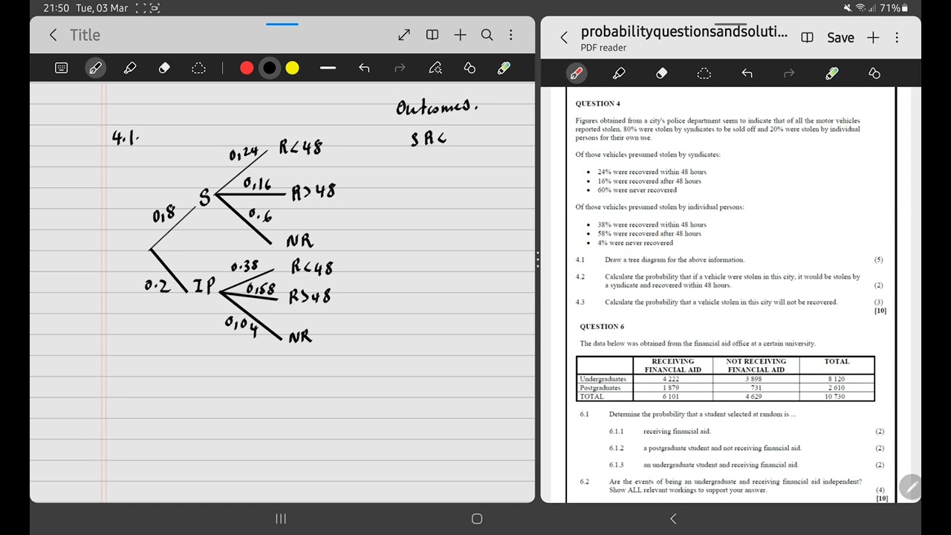Tap the status bar clock 21:50
The image size is (951, 535).
(56, 8)
